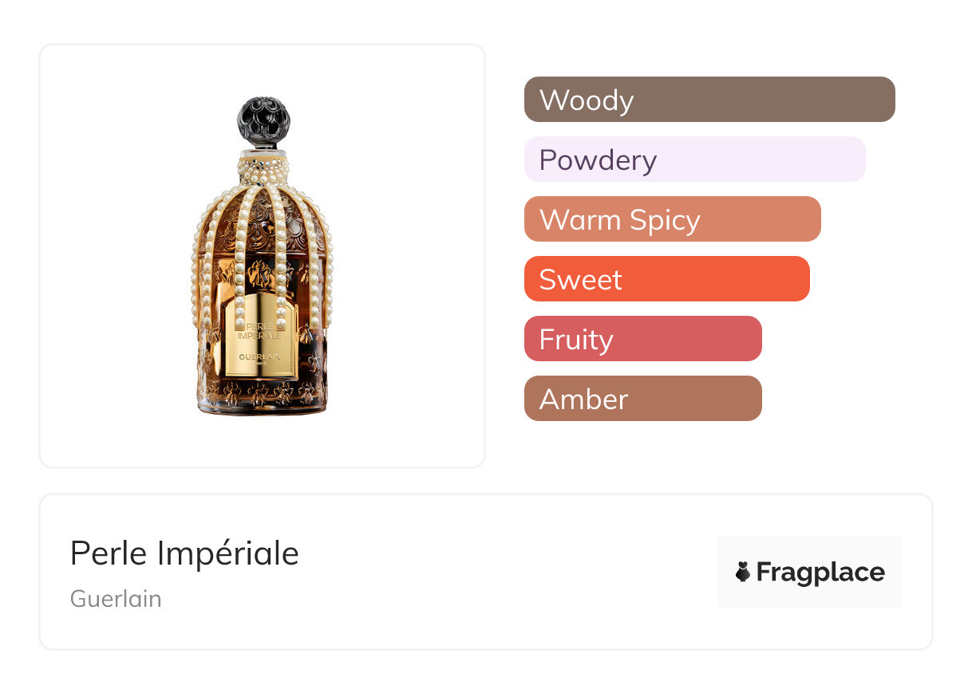Click the word Amber in bottom bar

pos(583,400)
